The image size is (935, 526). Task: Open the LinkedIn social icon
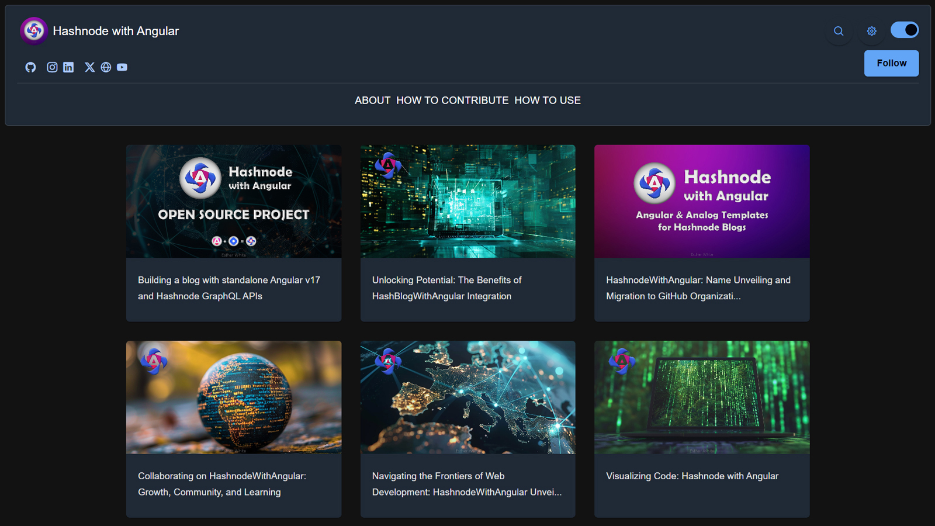coord(68,67)
